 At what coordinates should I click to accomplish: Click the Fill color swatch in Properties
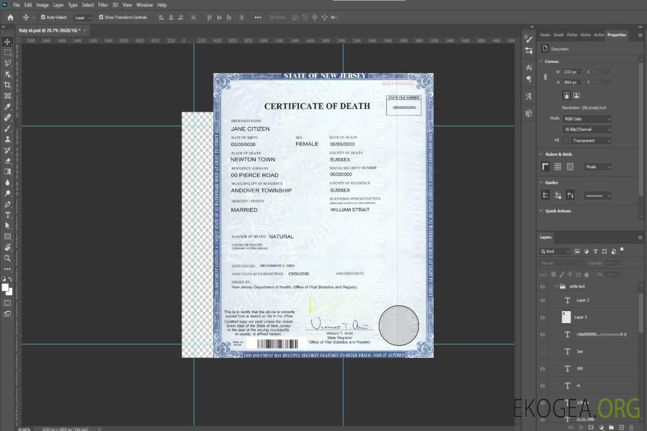coord(566,141)
